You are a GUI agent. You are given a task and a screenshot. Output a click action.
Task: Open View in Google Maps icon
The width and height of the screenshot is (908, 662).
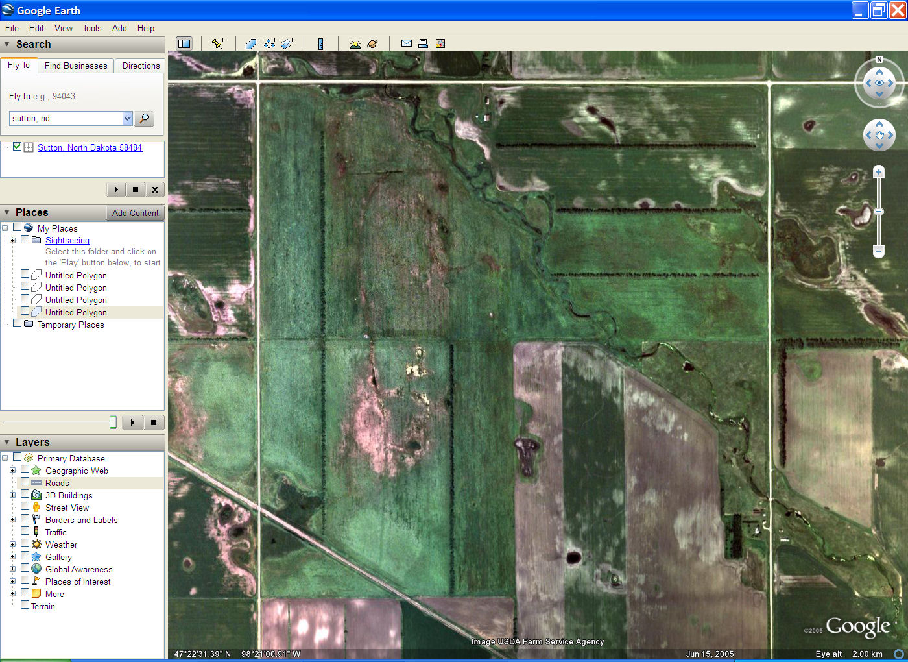click(440, 43)
